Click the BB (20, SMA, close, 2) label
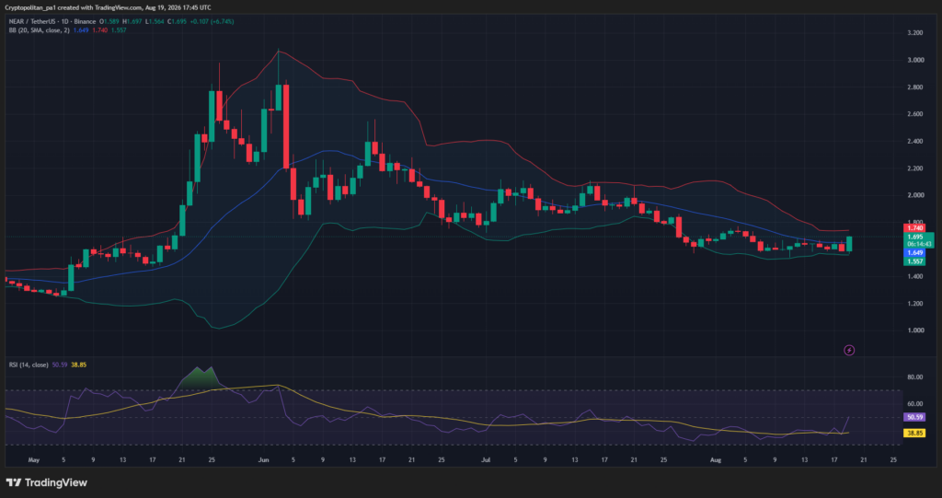This screenshot has height=498, width=942. tap(39, 30)
